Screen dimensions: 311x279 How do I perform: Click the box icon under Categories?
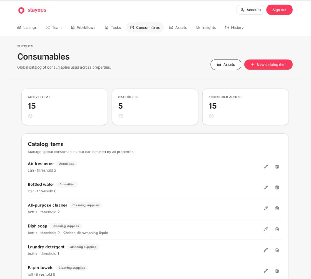tap(121, 116)
